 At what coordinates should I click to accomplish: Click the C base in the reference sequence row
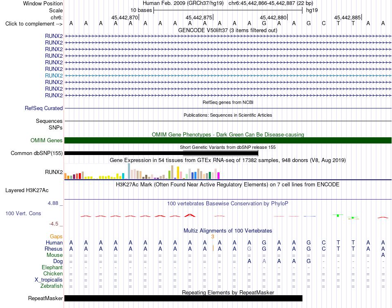click(x=324, y=23)
